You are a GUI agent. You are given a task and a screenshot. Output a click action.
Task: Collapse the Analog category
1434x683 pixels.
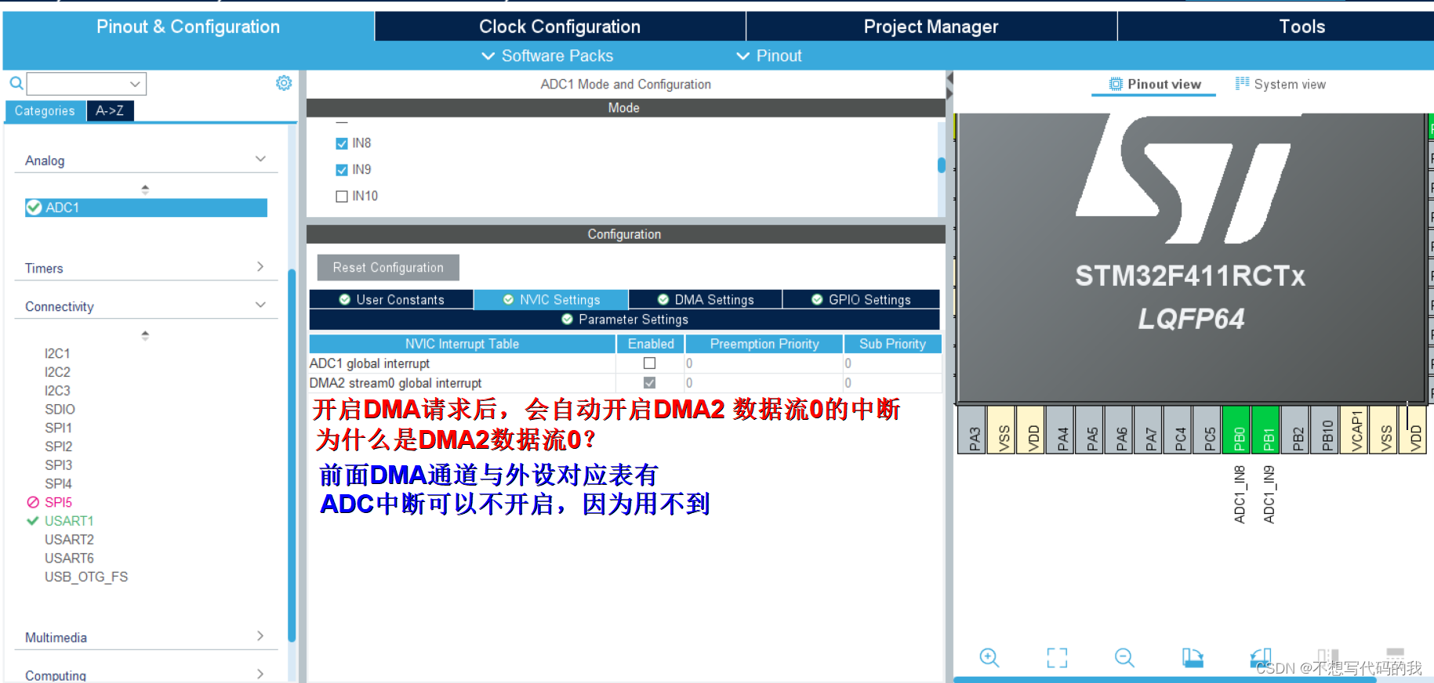260,159
